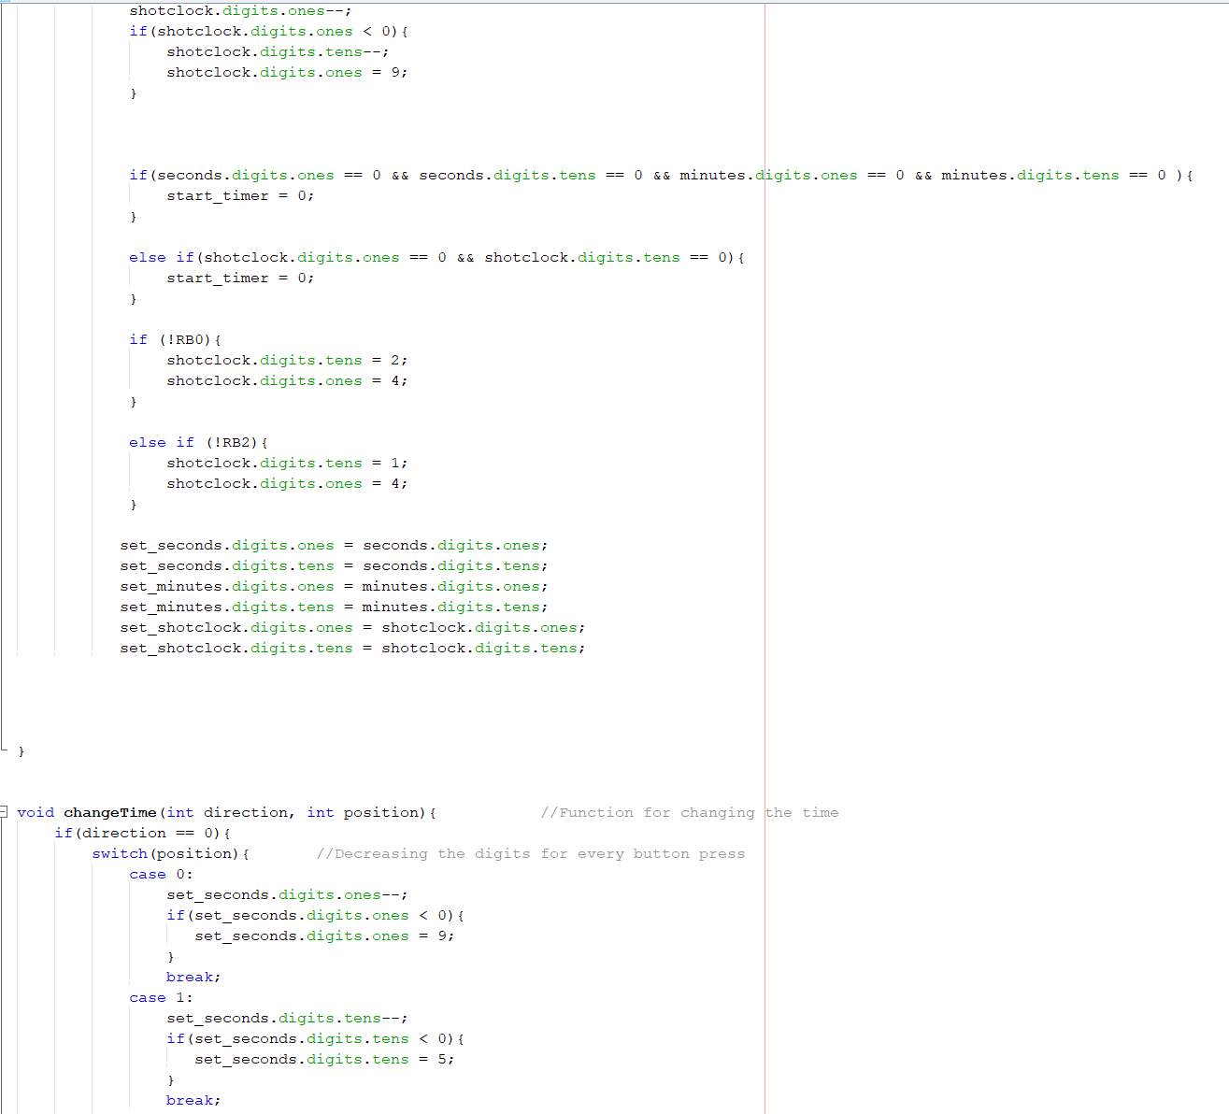This screenshot has width=1229, height=1114.
Task: Click the line 'set_seconds.digits.ones = 9;'
Action: tap(324, 936)
